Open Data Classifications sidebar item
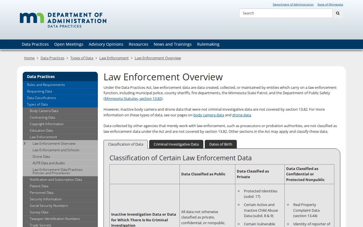Image resolution: width=363 pixels, height=227 pixels. pyautogui.click(x=60, y=98)
